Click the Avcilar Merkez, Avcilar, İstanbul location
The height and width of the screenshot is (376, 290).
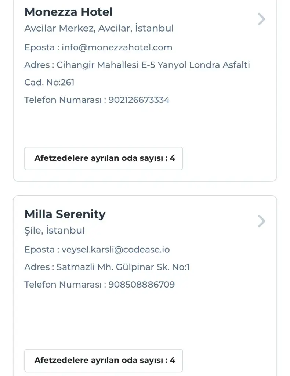(x=99, y=28)
